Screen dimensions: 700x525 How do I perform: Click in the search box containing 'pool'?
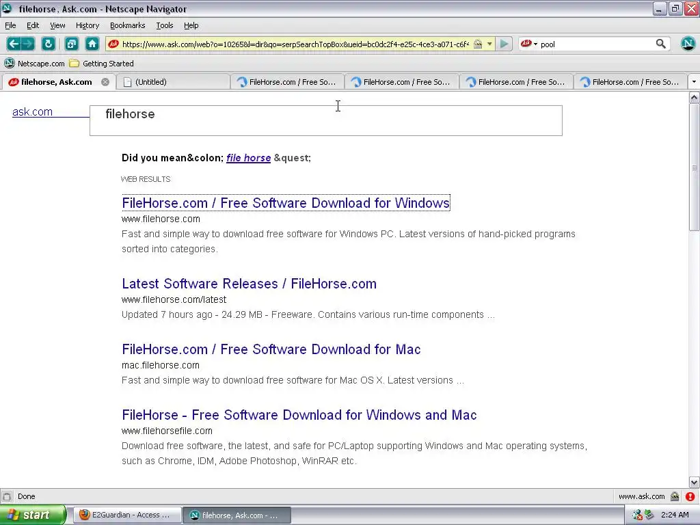tap(596, 44)
